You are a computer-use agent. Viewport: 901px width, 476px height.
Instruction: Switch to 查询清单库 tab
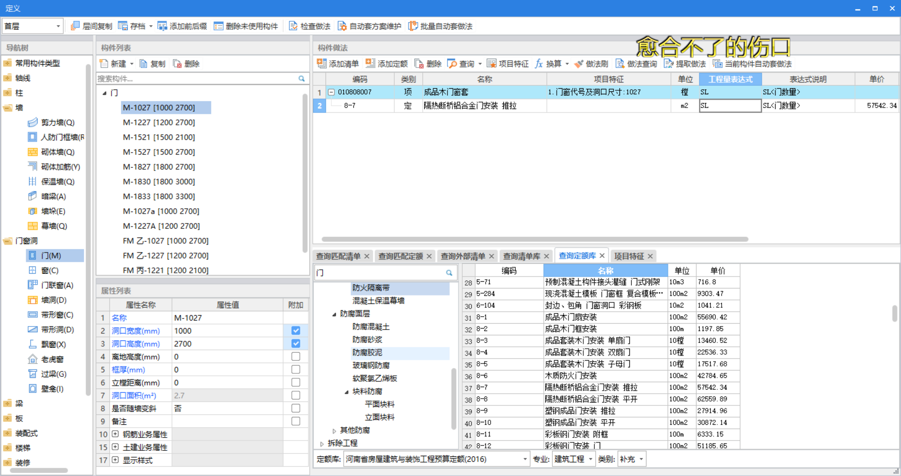pyautogui.click(x=522, y=256)
